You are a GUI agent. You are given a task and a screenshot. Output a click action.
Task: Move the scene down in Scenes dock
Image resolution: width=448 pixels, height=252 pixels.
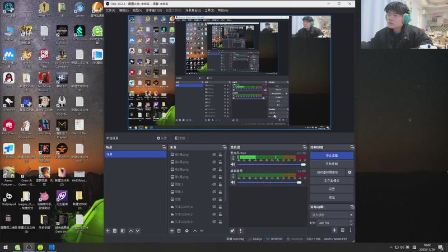tap(138, 231)
